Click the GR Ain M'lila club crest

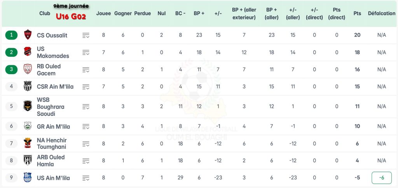28,126
